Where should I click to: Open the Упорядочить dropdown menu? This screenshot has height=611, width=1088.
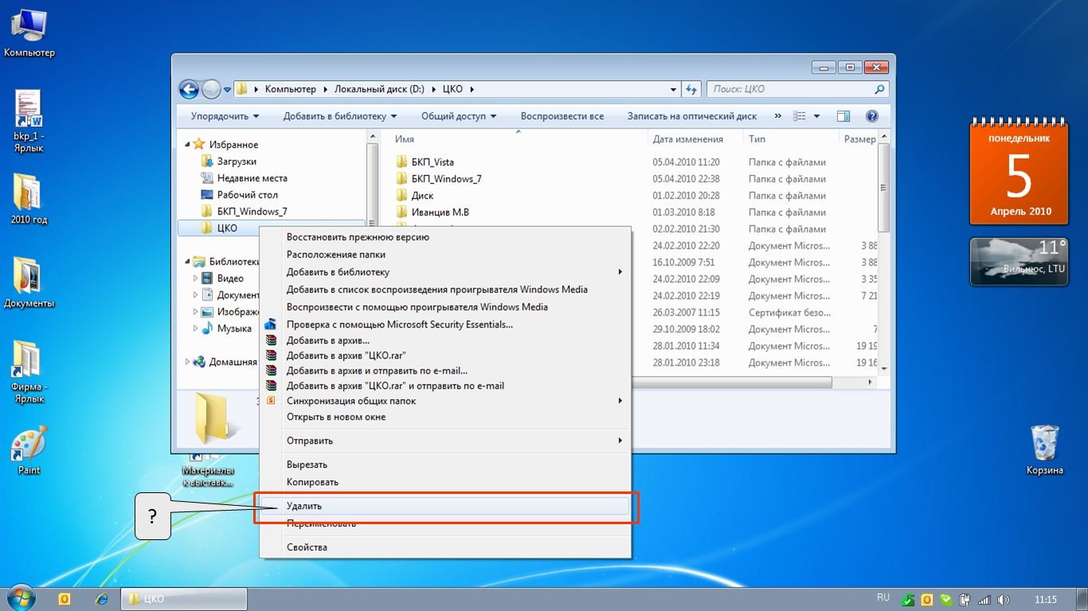225,116
